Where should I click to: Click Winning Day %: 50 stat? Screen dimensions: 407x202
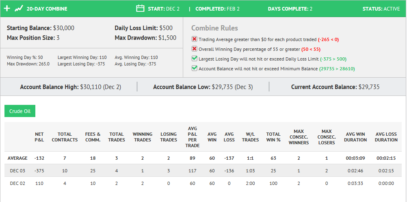click(25, 57)
